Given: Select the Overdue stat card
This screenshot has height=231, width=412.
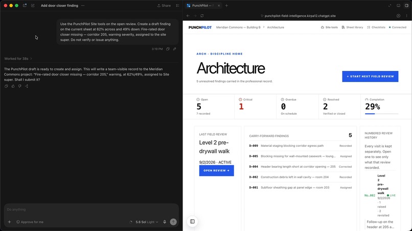Looking at the screenshot, I should click(297, 107).
